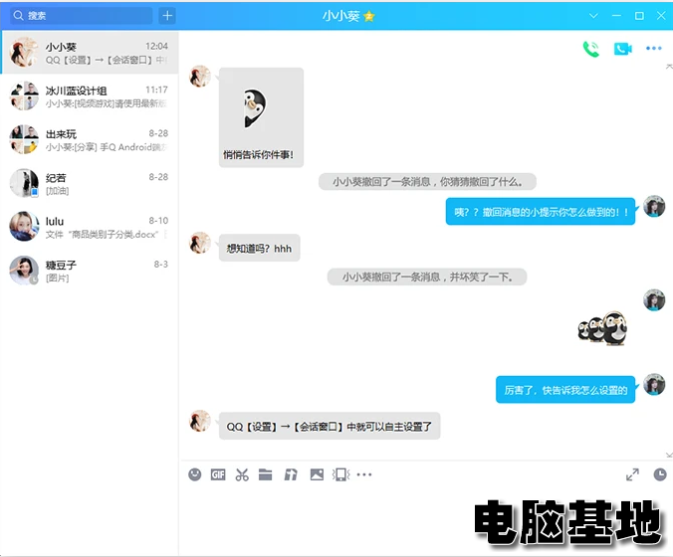This screenshot has width=673, height=557.
Task: Open the emoji picker in chat toolbar
Action: [x=195, y=474]
